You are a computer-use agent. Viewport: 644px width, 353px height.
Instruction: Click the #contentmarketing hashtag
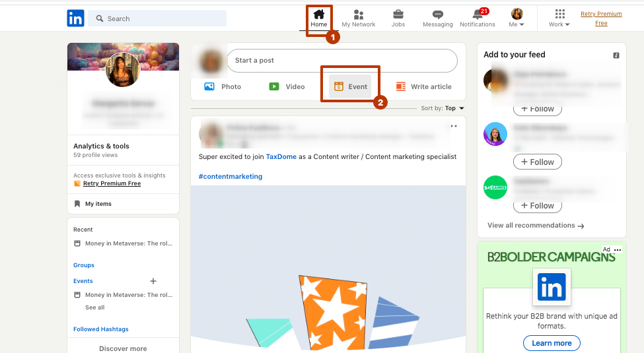[231, 177]
